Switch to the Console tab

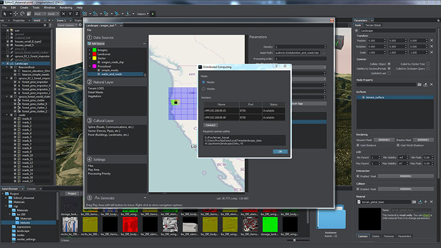(x=31, y=189)
